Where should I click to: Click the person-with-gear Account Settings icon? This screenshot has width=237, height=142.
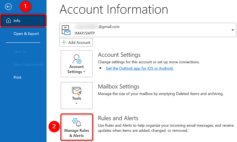click(x=77, y=59)
